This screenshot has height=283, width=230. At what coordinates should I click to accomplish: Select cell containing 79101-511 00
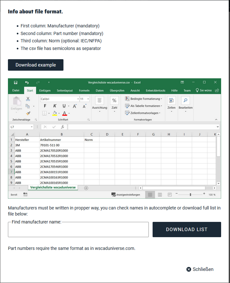62,145
